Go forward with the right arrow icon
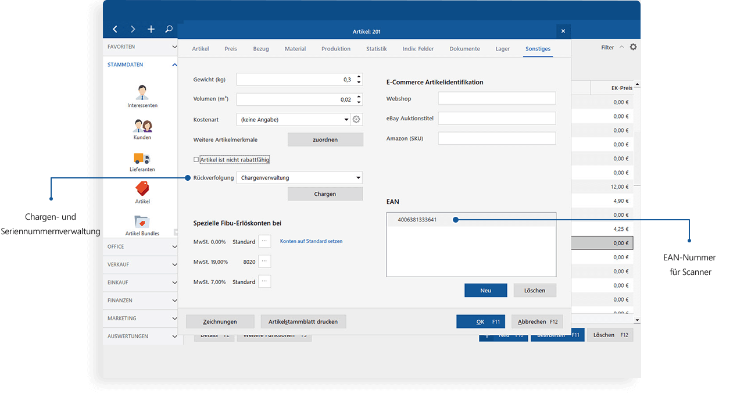Screen dimensions: 744x397 point(133,29)
